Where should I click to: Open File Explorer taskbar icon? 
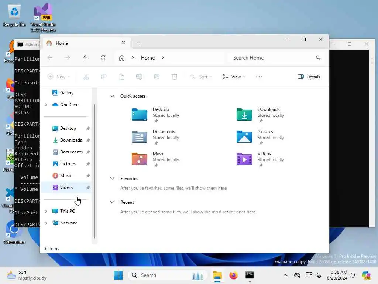click(x=217, y=275)
